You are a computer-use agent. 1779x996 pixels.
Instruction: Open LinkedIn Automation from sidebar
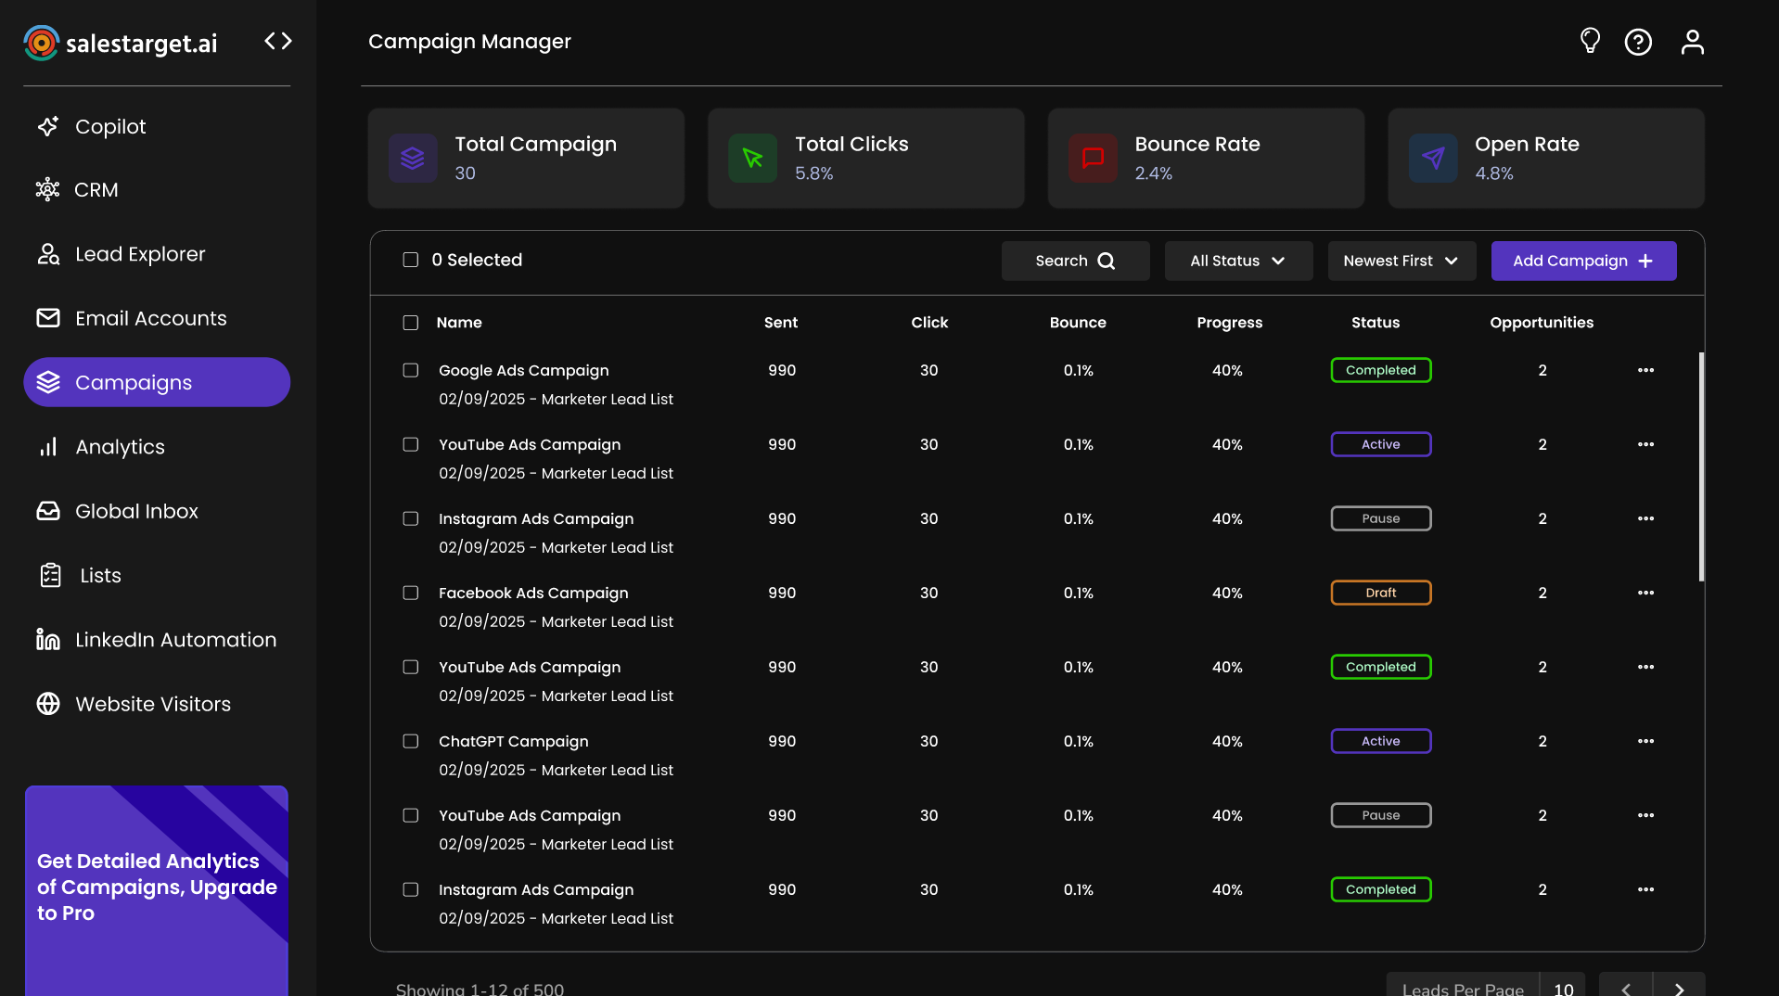coord(175,640)
